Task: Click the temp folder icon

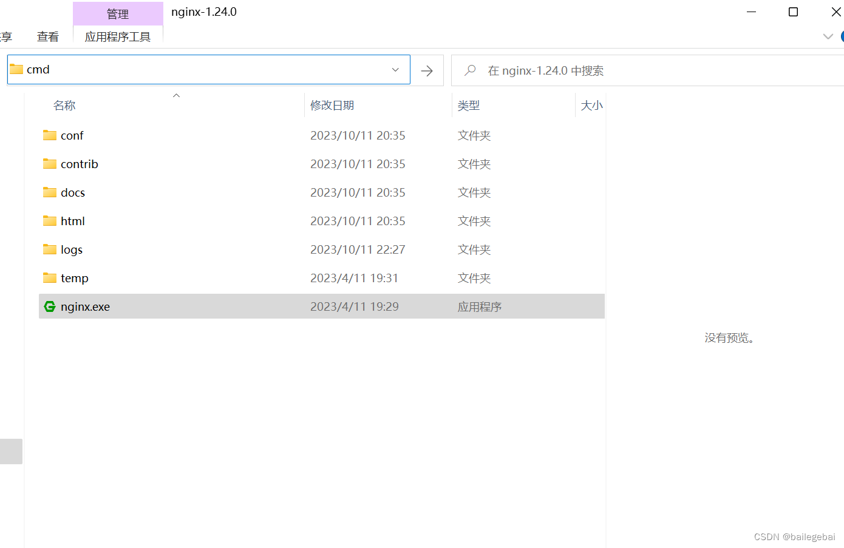Action: 50,278
